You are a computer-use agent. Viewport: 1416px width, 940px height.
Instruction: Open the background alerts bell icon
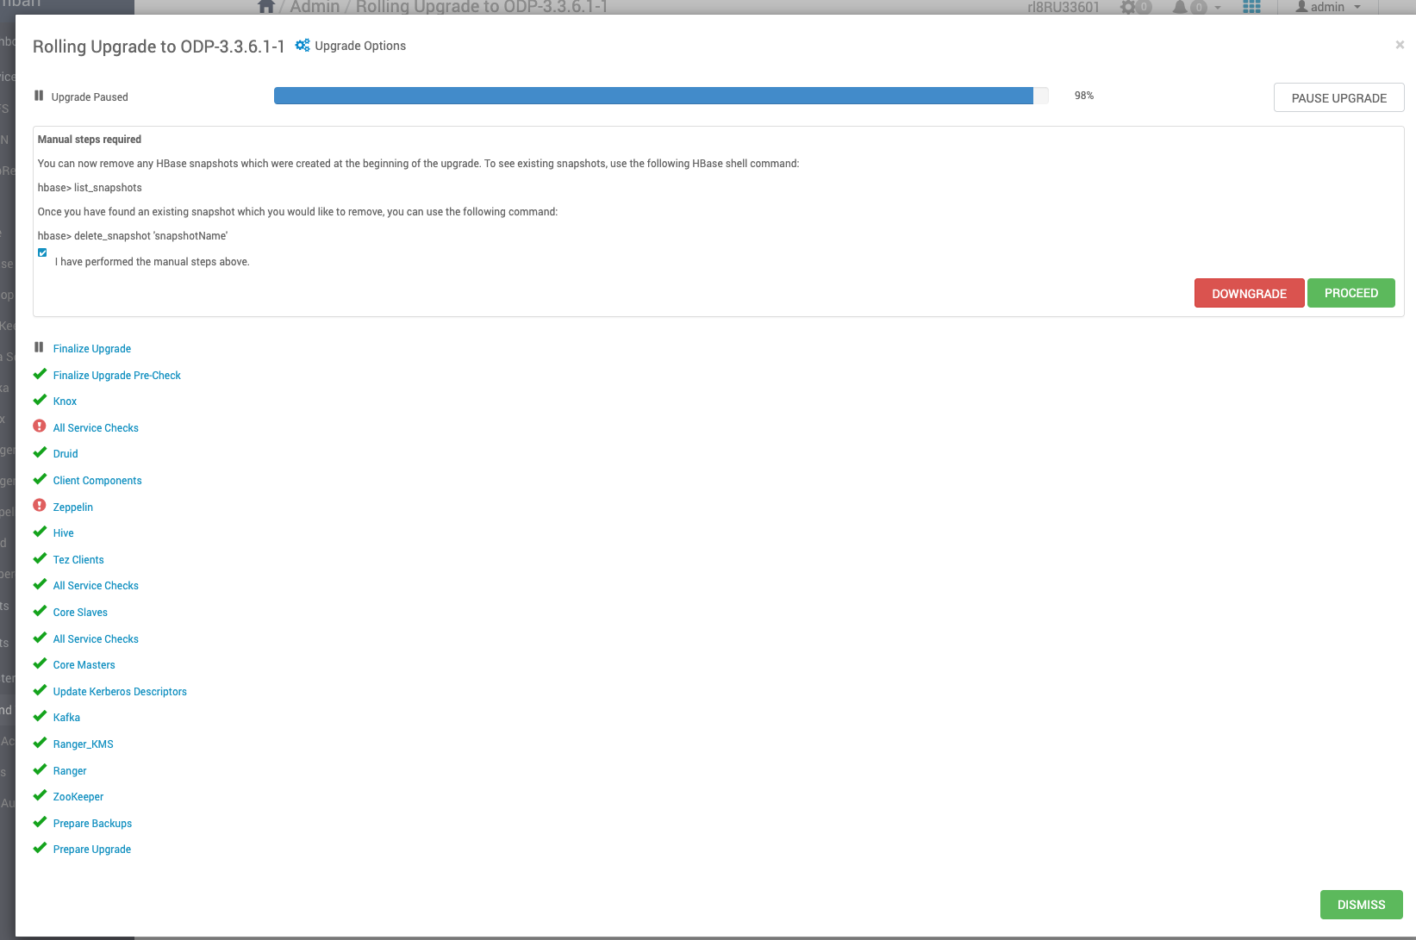tap(1180, 7)
